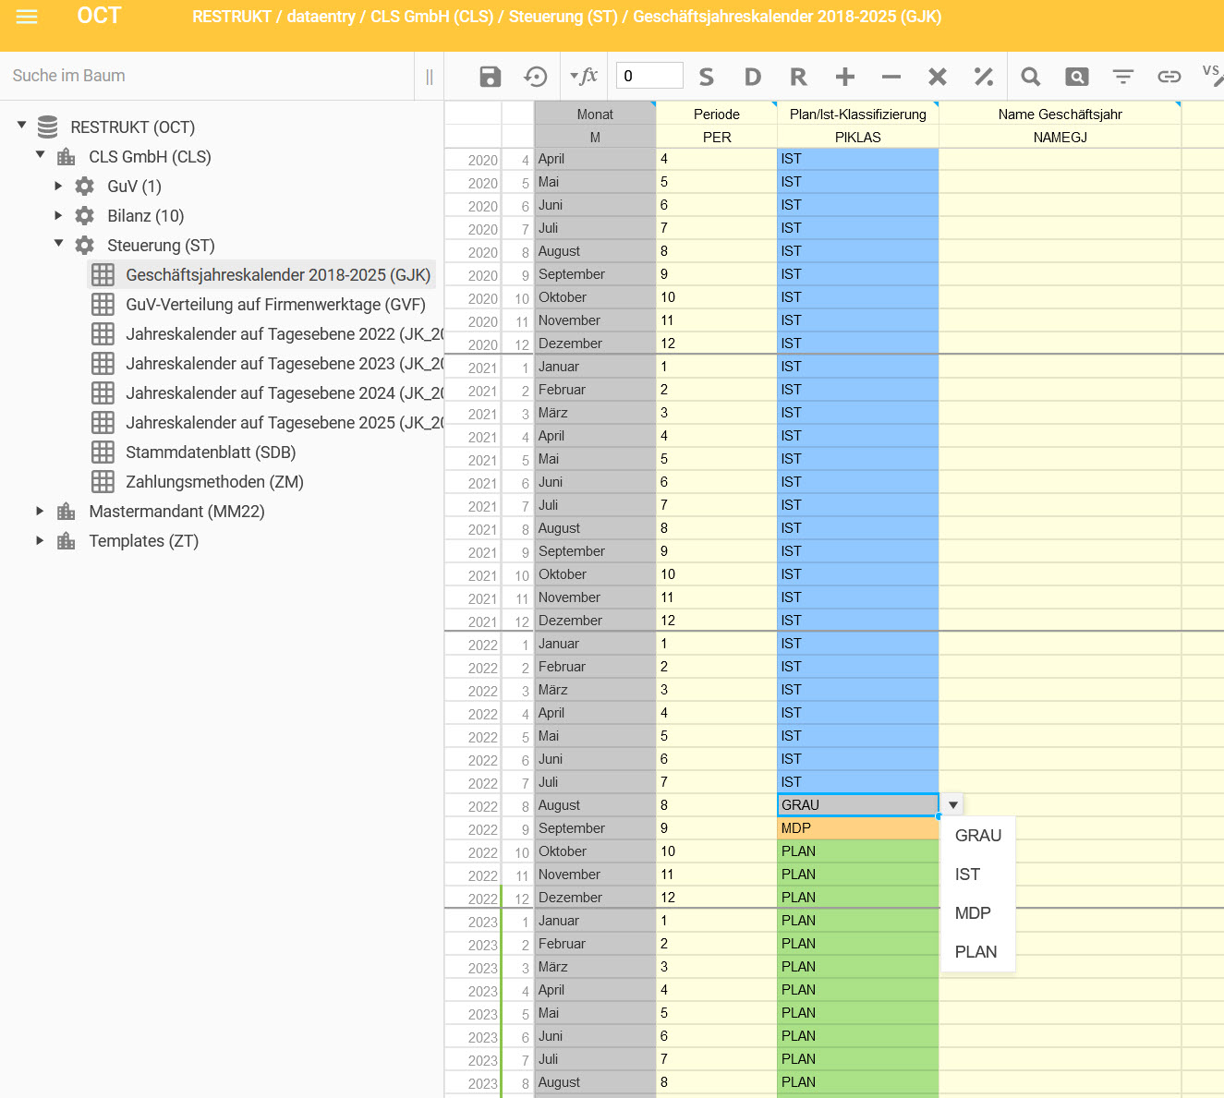Viewport: 1224px width, 1098px height.
Task: Select PLAN from the dropdown list
Action: (976, 952)
